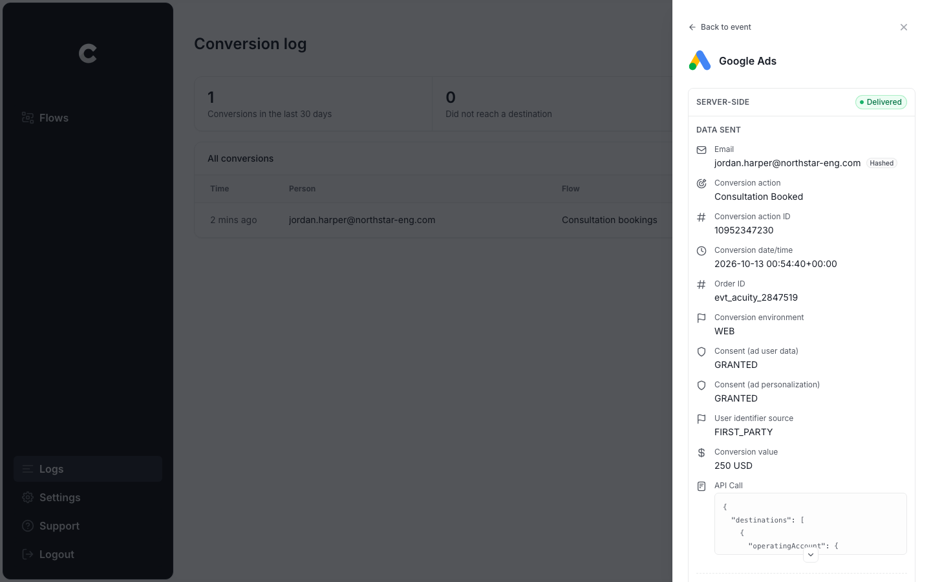Click the Consultation bookings flow cell
Viewport: 931px width, 582px height.
[x=610, y=220]
